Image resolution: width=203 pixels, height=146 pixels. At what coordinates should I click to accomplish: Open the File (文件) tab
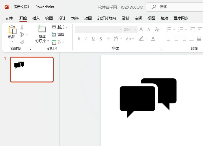[9, 18]
